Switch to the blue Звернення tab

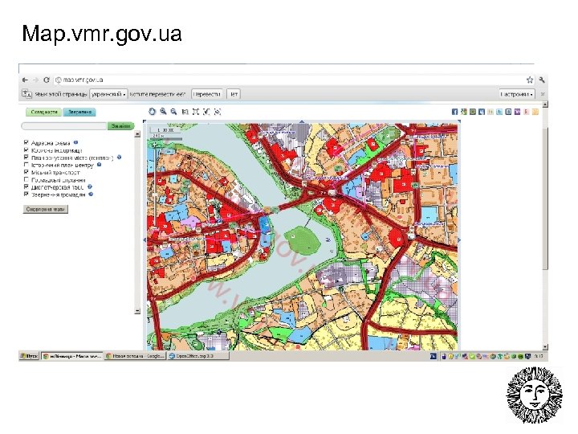79,112
